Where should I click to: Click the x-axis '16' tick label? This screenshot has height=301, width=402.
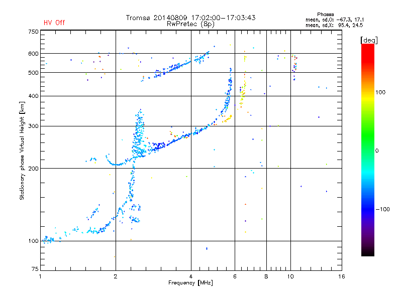click(x=342, y=276)
